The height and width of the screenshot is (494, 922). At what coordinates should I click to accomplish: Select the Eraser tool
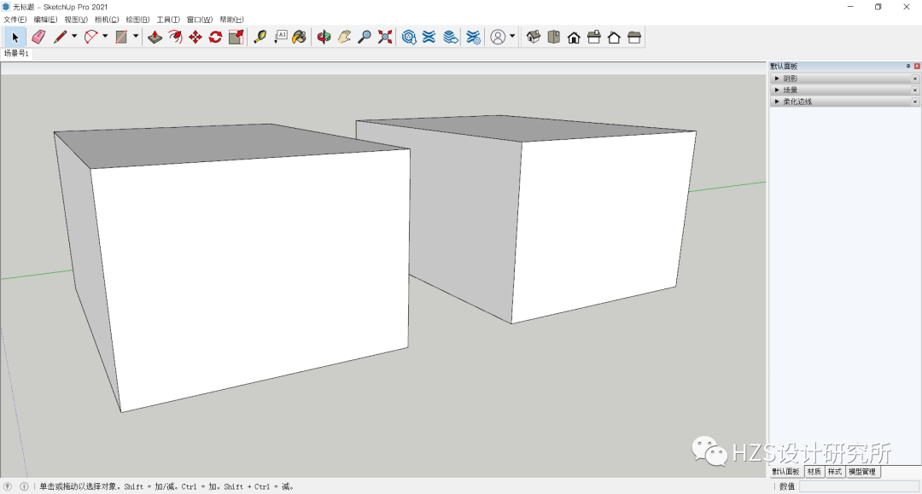point(38,37)
